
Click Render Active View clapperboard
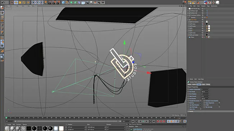pos(50,3)
